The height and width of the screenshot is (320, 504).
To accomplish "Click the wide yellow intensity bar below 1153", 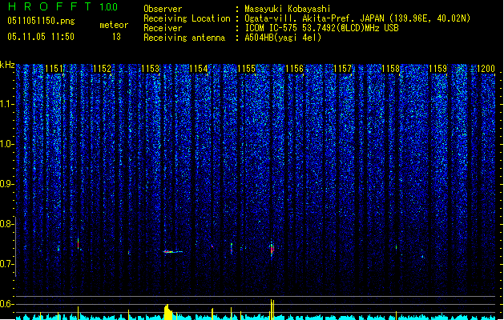I will 168,312.
